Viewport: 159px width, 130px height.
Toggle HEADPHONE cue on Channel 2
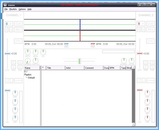141,80
